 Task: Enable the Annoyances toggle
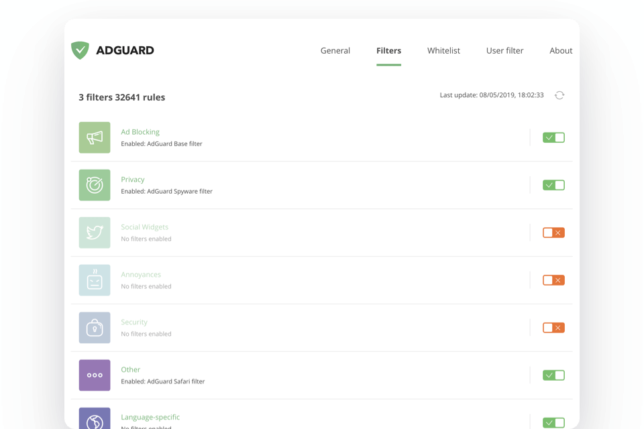(553, 280)
